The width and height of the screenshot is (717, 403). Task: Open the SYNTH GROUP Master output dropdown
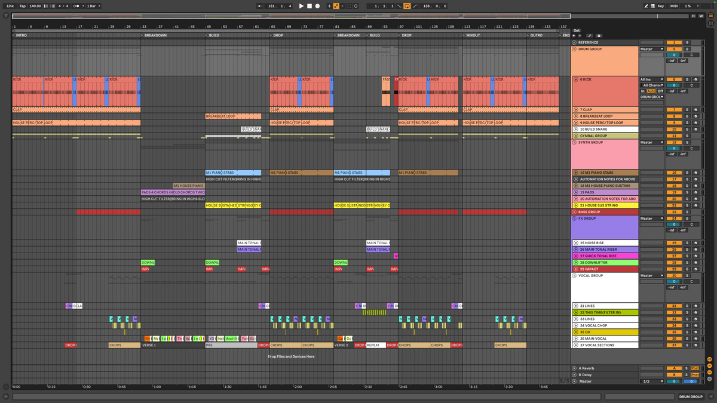pos(651,143)
